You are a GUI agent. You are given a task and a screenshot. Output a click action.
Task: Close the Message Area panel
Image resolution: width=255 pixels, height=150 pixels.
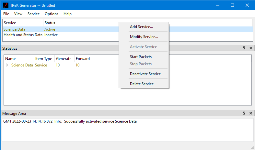tap(250, 113)
